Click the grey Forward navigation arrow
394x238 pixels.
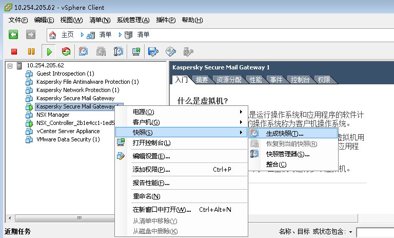pyautogui.click(x=31, y=34)
